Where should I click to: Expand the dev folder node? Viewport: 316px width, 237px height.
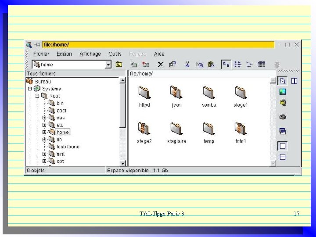click(x=44, y=118)
